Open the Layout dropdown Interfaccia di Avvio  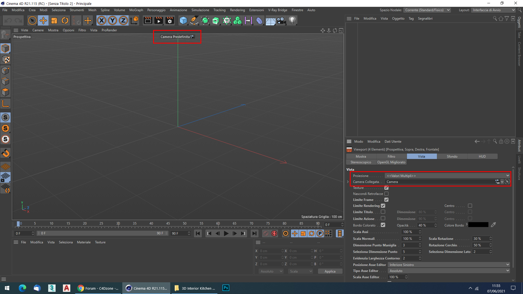pyautogui.click(x=493, y=10)
